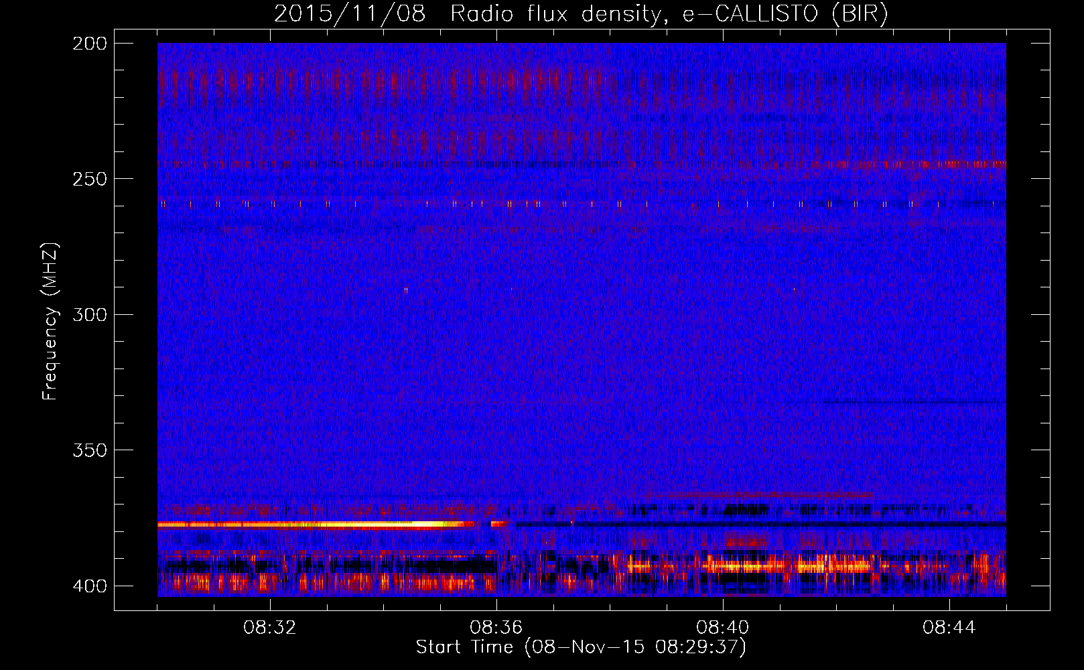Select the 250 frequency tick label
The width and height of the screenshot is (1084, 670).
click(89, 179)
